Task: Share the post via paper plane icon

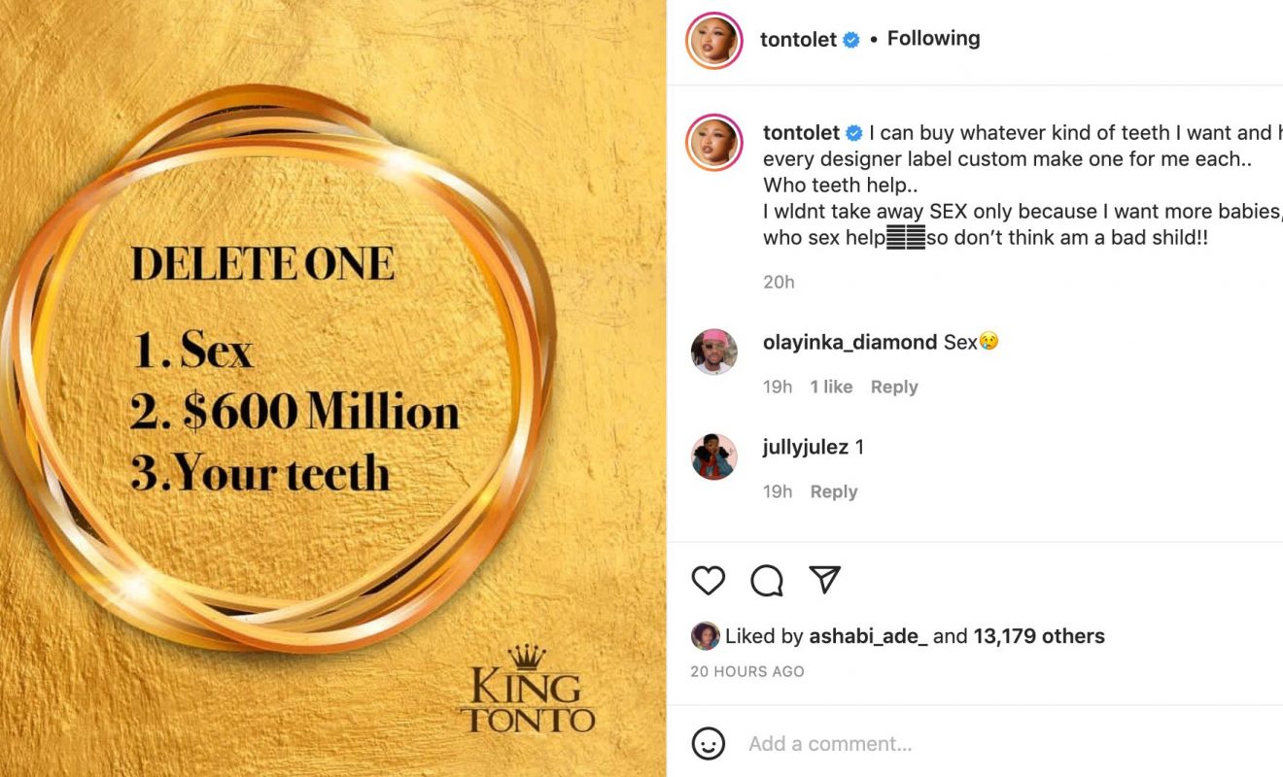Action: coord(825,580)
